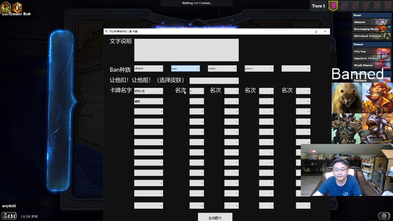Select the Icky Imp card entry
The width and height of the screenshot is (393, 221).
[372, 51]
